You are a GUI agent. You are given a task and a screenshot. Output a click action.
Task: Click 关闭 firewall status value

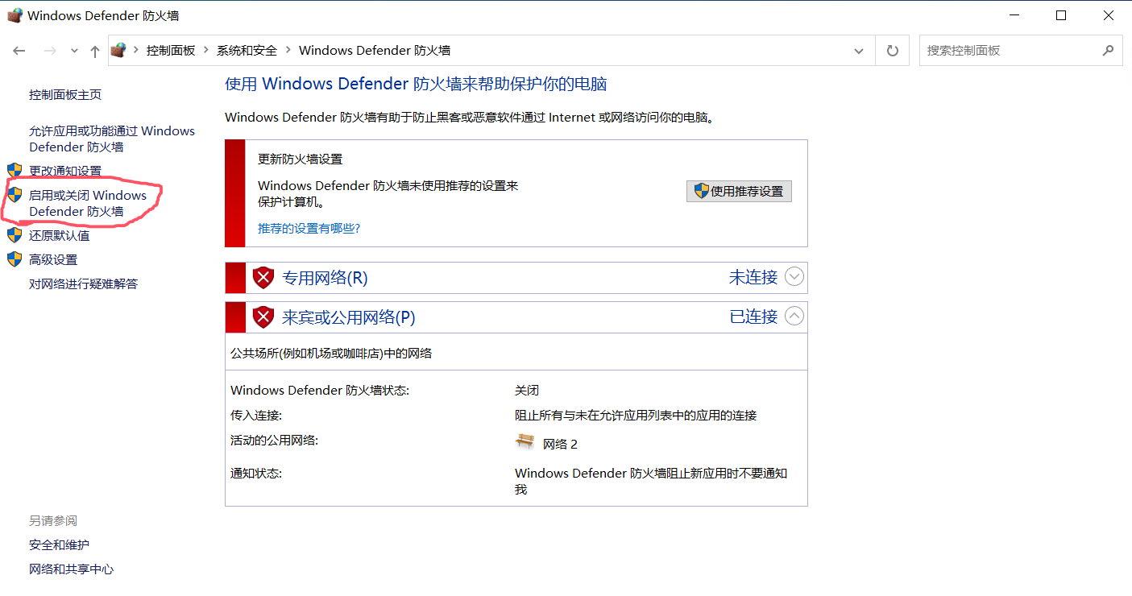coord(527,390)
